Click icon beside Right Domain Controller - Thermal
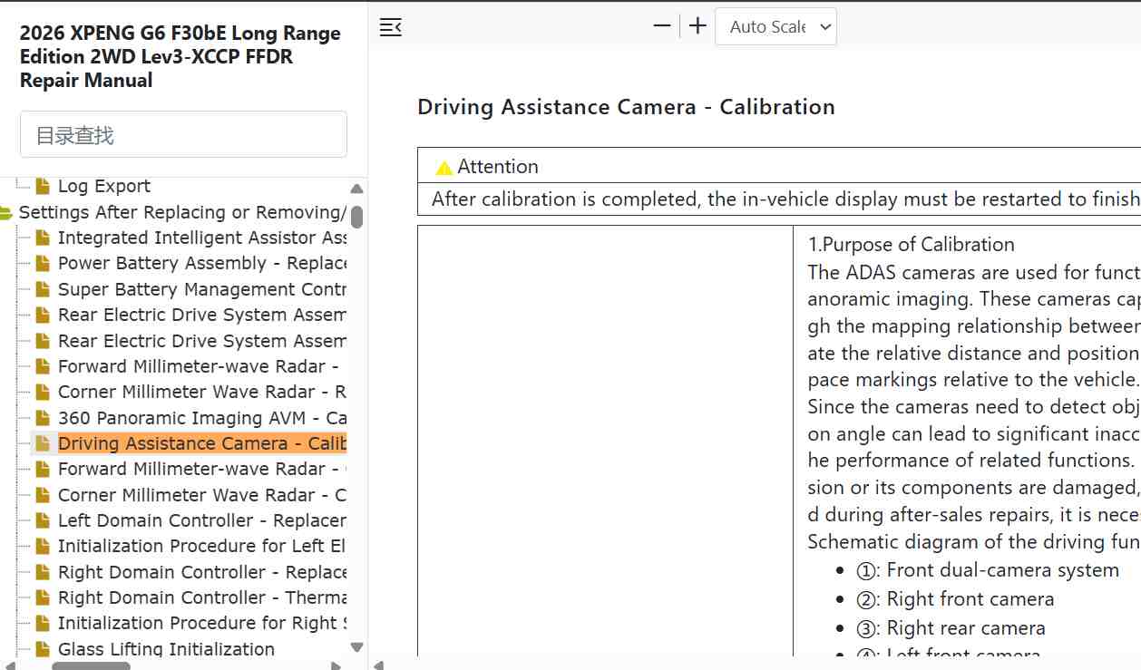 pyautogui.click(x=43, y=598)
